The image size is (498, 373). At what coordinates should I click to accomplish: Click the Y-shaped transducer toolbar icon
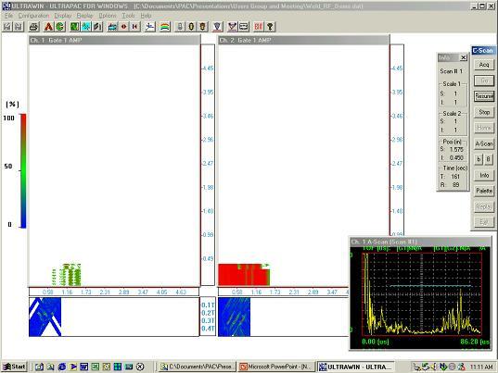[x=232, y=27]
